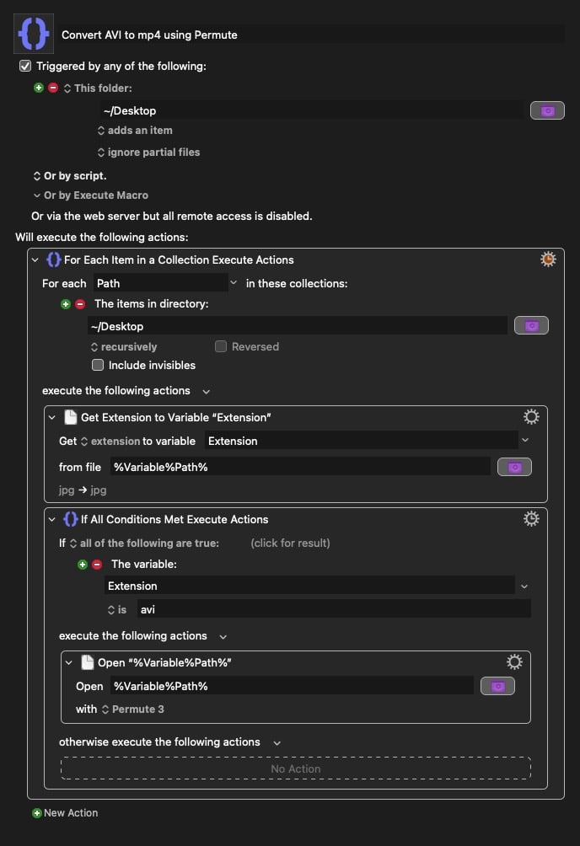Click the macro name text field

[312, 35]
